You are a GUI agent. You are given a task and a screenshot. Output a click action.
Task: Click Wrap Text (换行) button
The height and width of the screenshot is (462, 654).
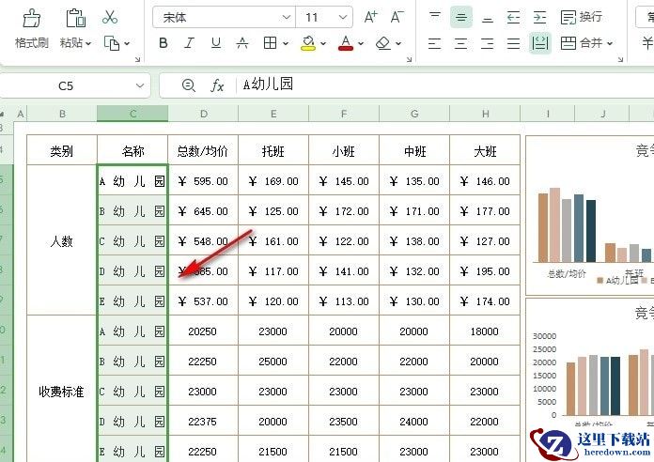[x=582, y=17]
